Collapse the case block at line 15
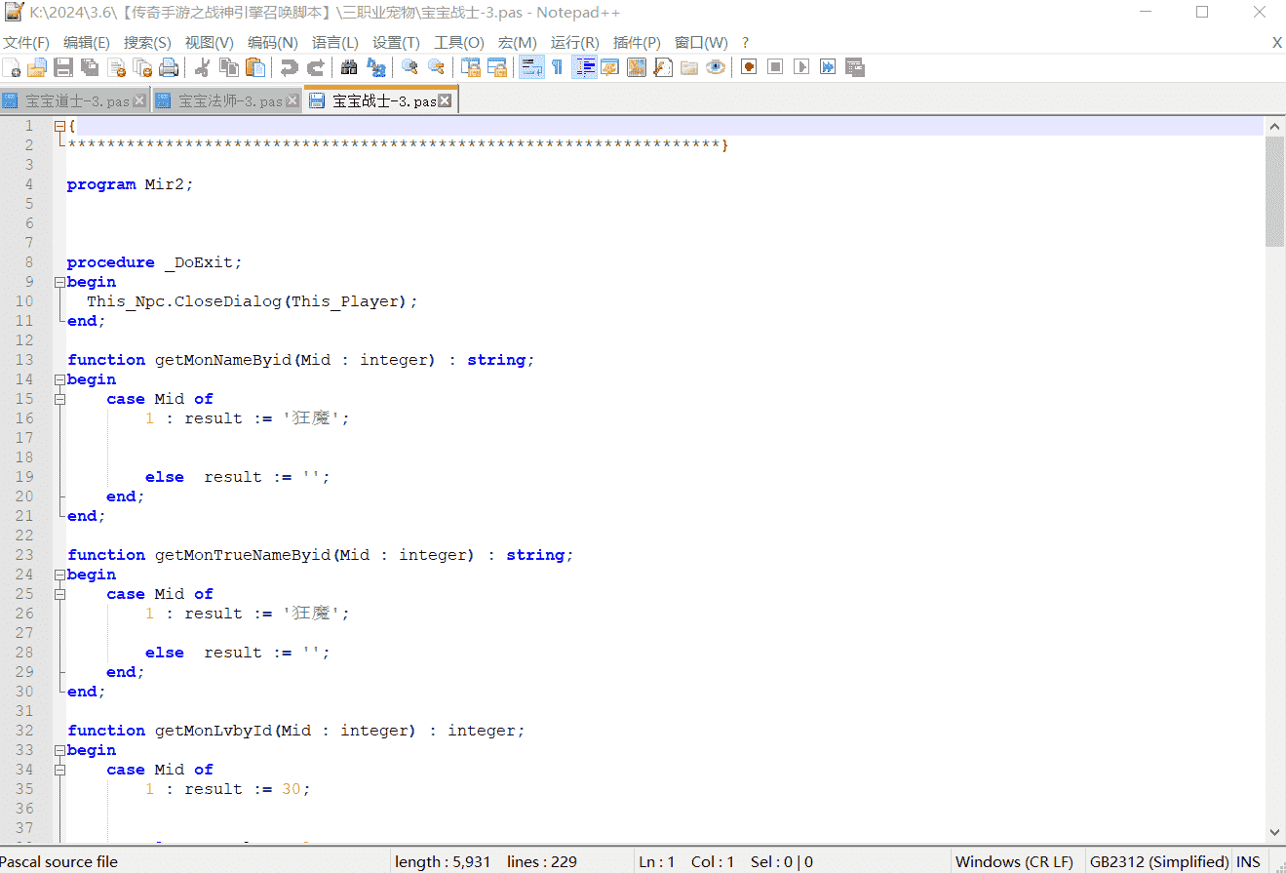 point(59,399)
